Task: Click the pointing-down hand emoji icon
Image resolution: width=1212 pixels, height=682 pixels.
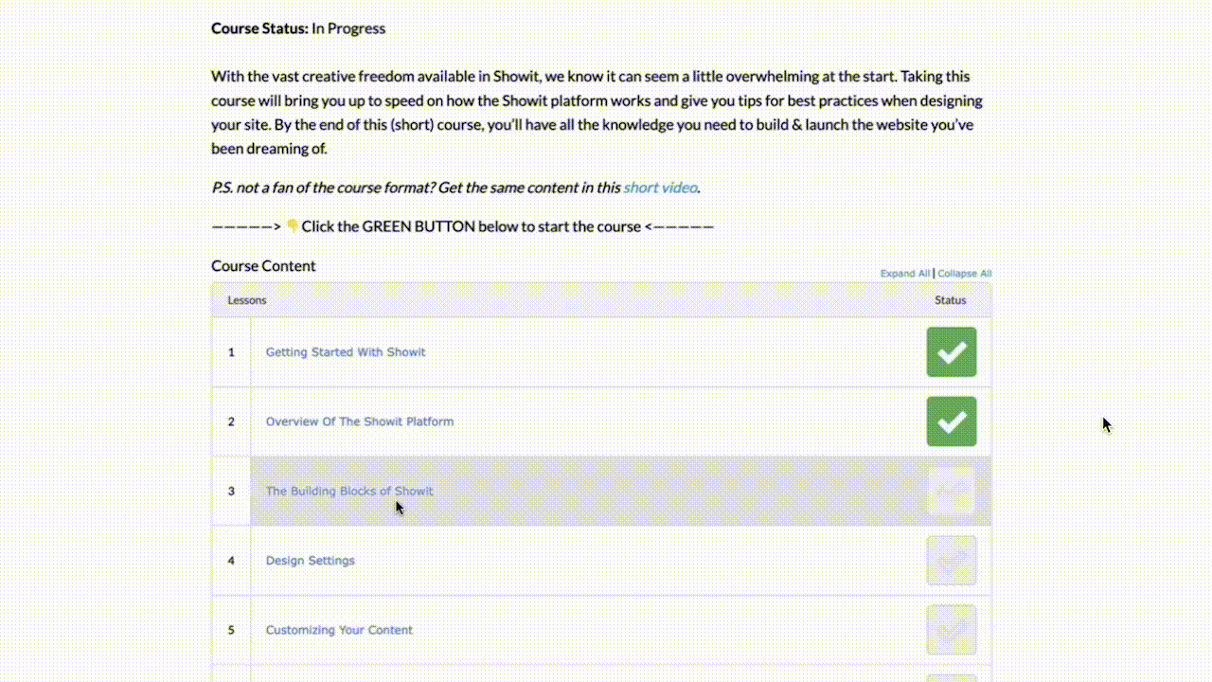Action: [293, 226]
